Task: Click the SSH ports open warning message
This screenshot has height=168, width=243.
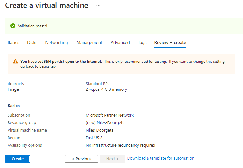Action: click(123, 64)
